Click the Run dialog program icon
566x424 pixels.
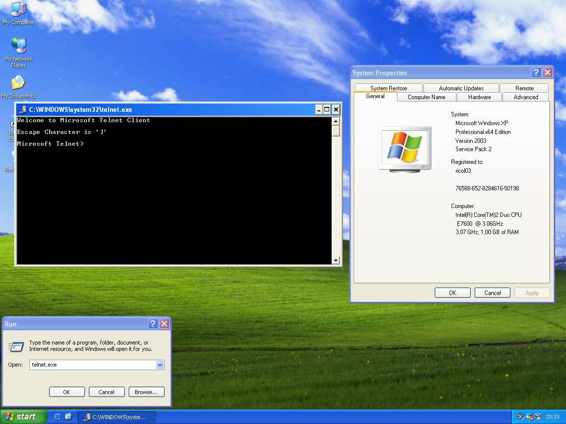click(16, 346)
